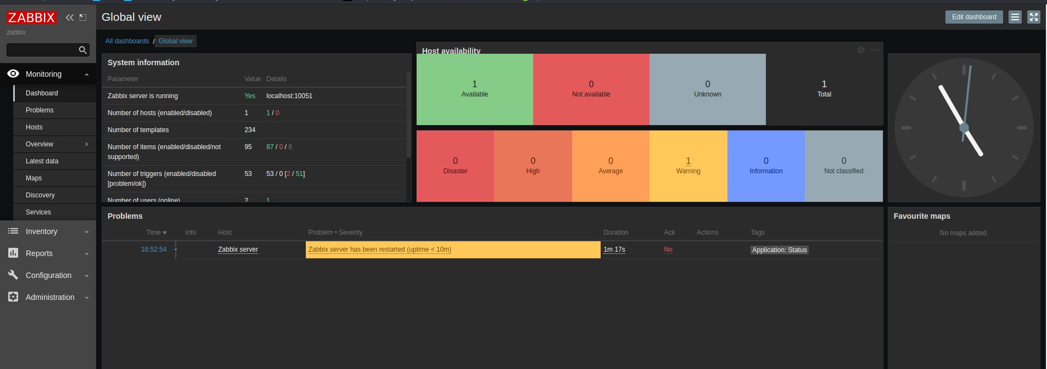Click the 'Application: Status' tag
Image resolution: width=1047 pixels, height=369 pixels.
pyautogui.click(x=780, y=250)
